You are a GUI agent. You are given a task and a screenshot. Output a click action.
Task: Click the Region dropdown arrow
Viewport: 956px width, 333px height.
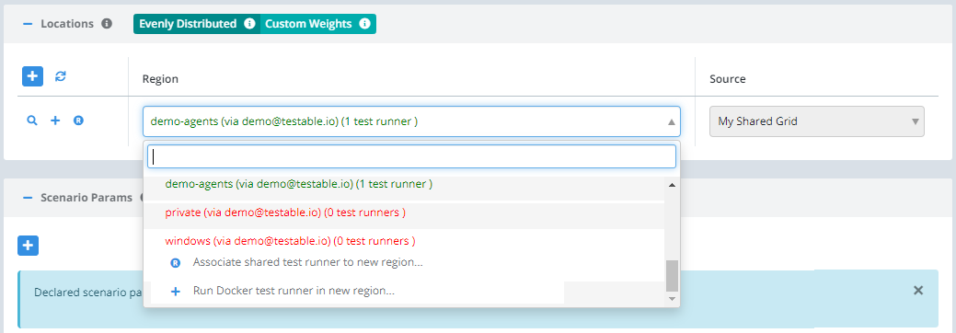click(672, 122)
